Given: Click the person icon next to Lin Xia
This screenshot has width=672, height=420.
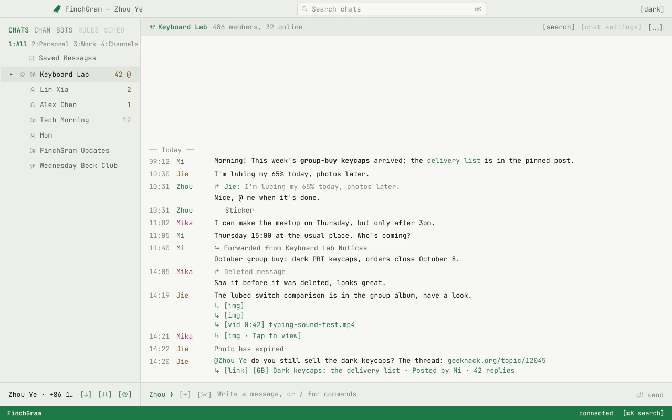Looking at the screenshot, I should (33, 90).
